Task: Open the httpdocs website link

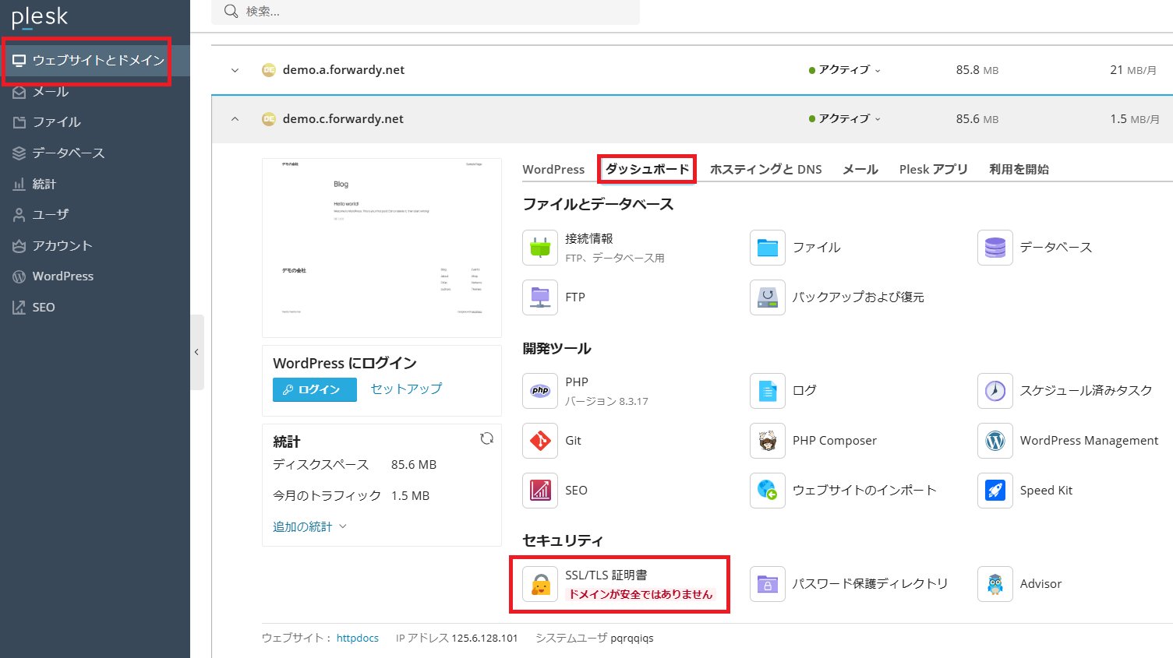Action: pos(358,639)
